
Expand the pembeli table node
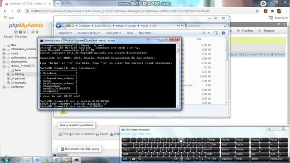pyautogui.click(x=8, y=78)
